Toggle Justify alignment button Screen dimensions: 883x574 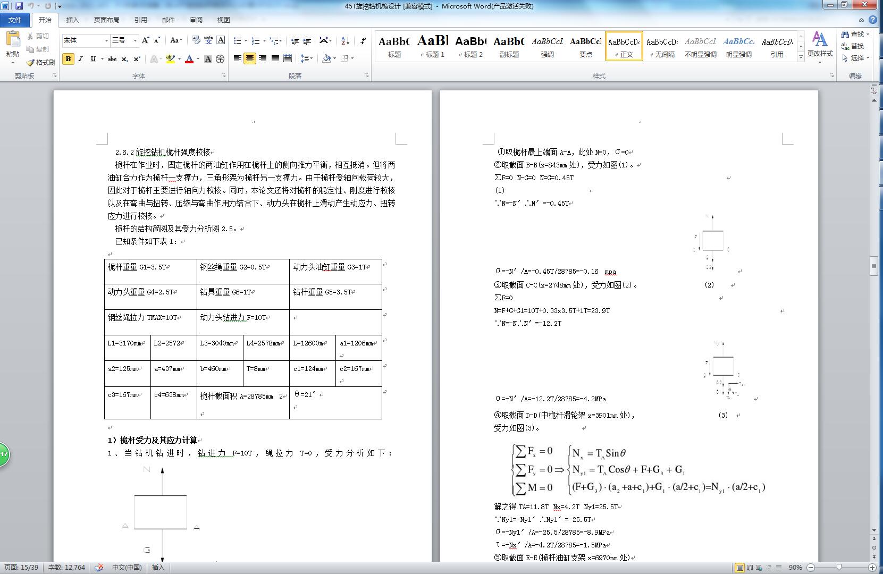pos(275,58)
